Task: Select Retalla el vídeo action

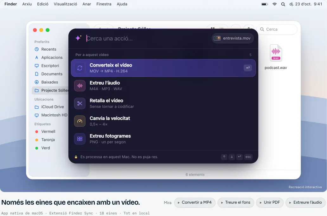Action: (x=163, y=104)
